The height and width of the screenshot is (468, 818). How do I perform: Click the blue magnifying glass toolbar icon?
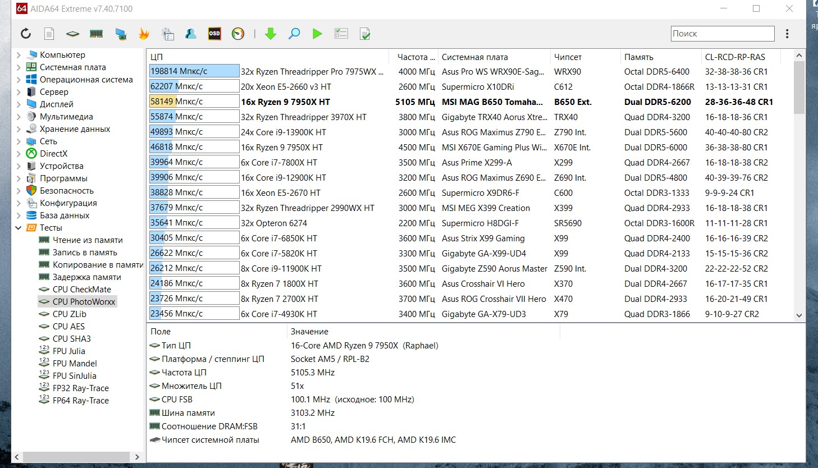294,34
